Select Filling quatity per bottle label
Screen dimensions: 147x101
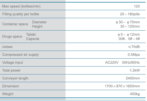click(21, 14)
